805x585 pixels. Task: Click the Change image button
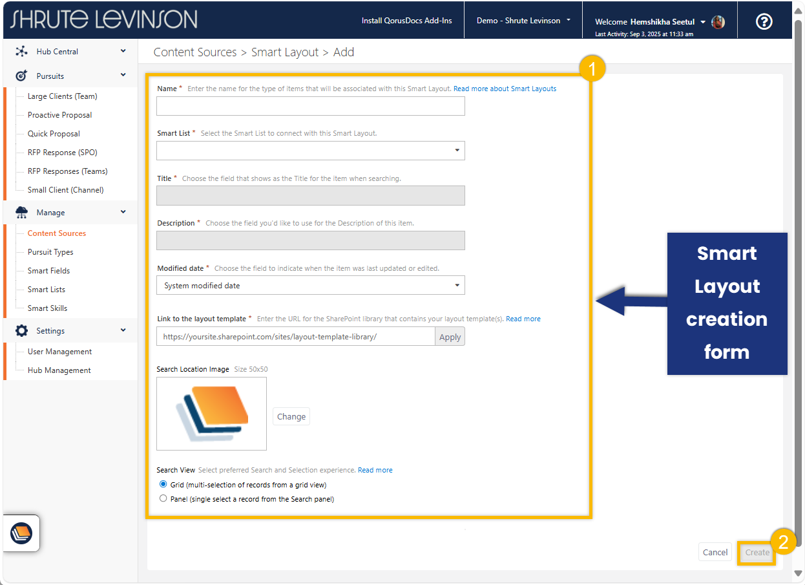(291, 416)
